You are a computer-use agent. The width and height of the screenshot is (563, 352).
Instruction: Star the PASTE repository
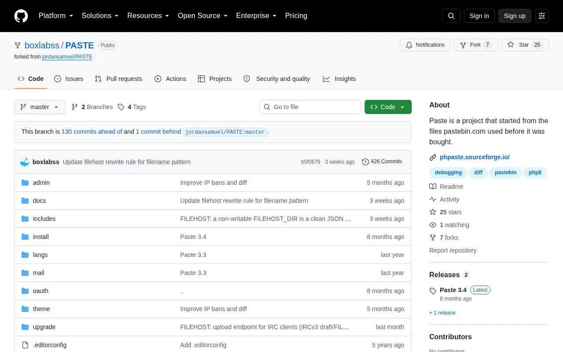(x=525, y=45)
